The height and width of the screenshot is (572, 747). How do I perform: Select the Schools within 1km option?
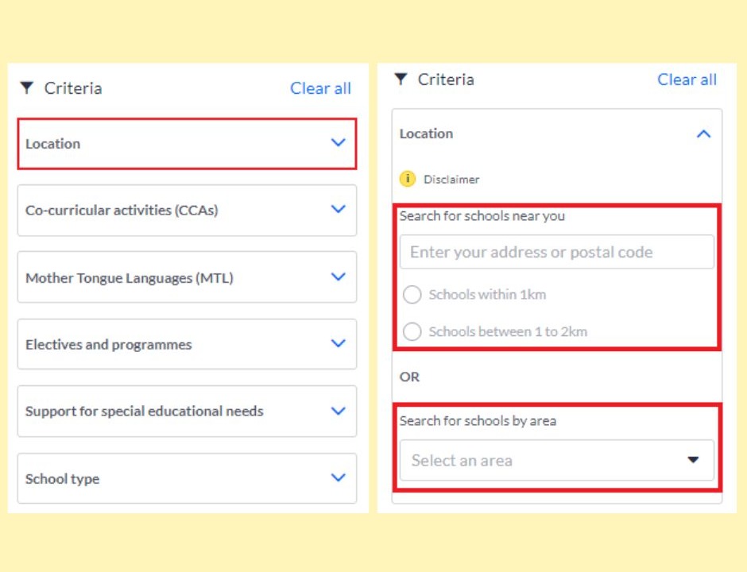tap(412, 295)
